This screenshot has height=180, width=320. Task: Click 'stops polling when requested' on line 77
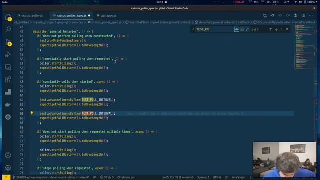click(x=67, y=168)
